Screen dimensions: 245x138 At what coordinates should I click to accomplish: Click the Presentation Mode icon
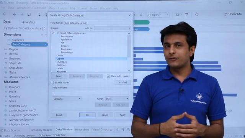(186, 15)
